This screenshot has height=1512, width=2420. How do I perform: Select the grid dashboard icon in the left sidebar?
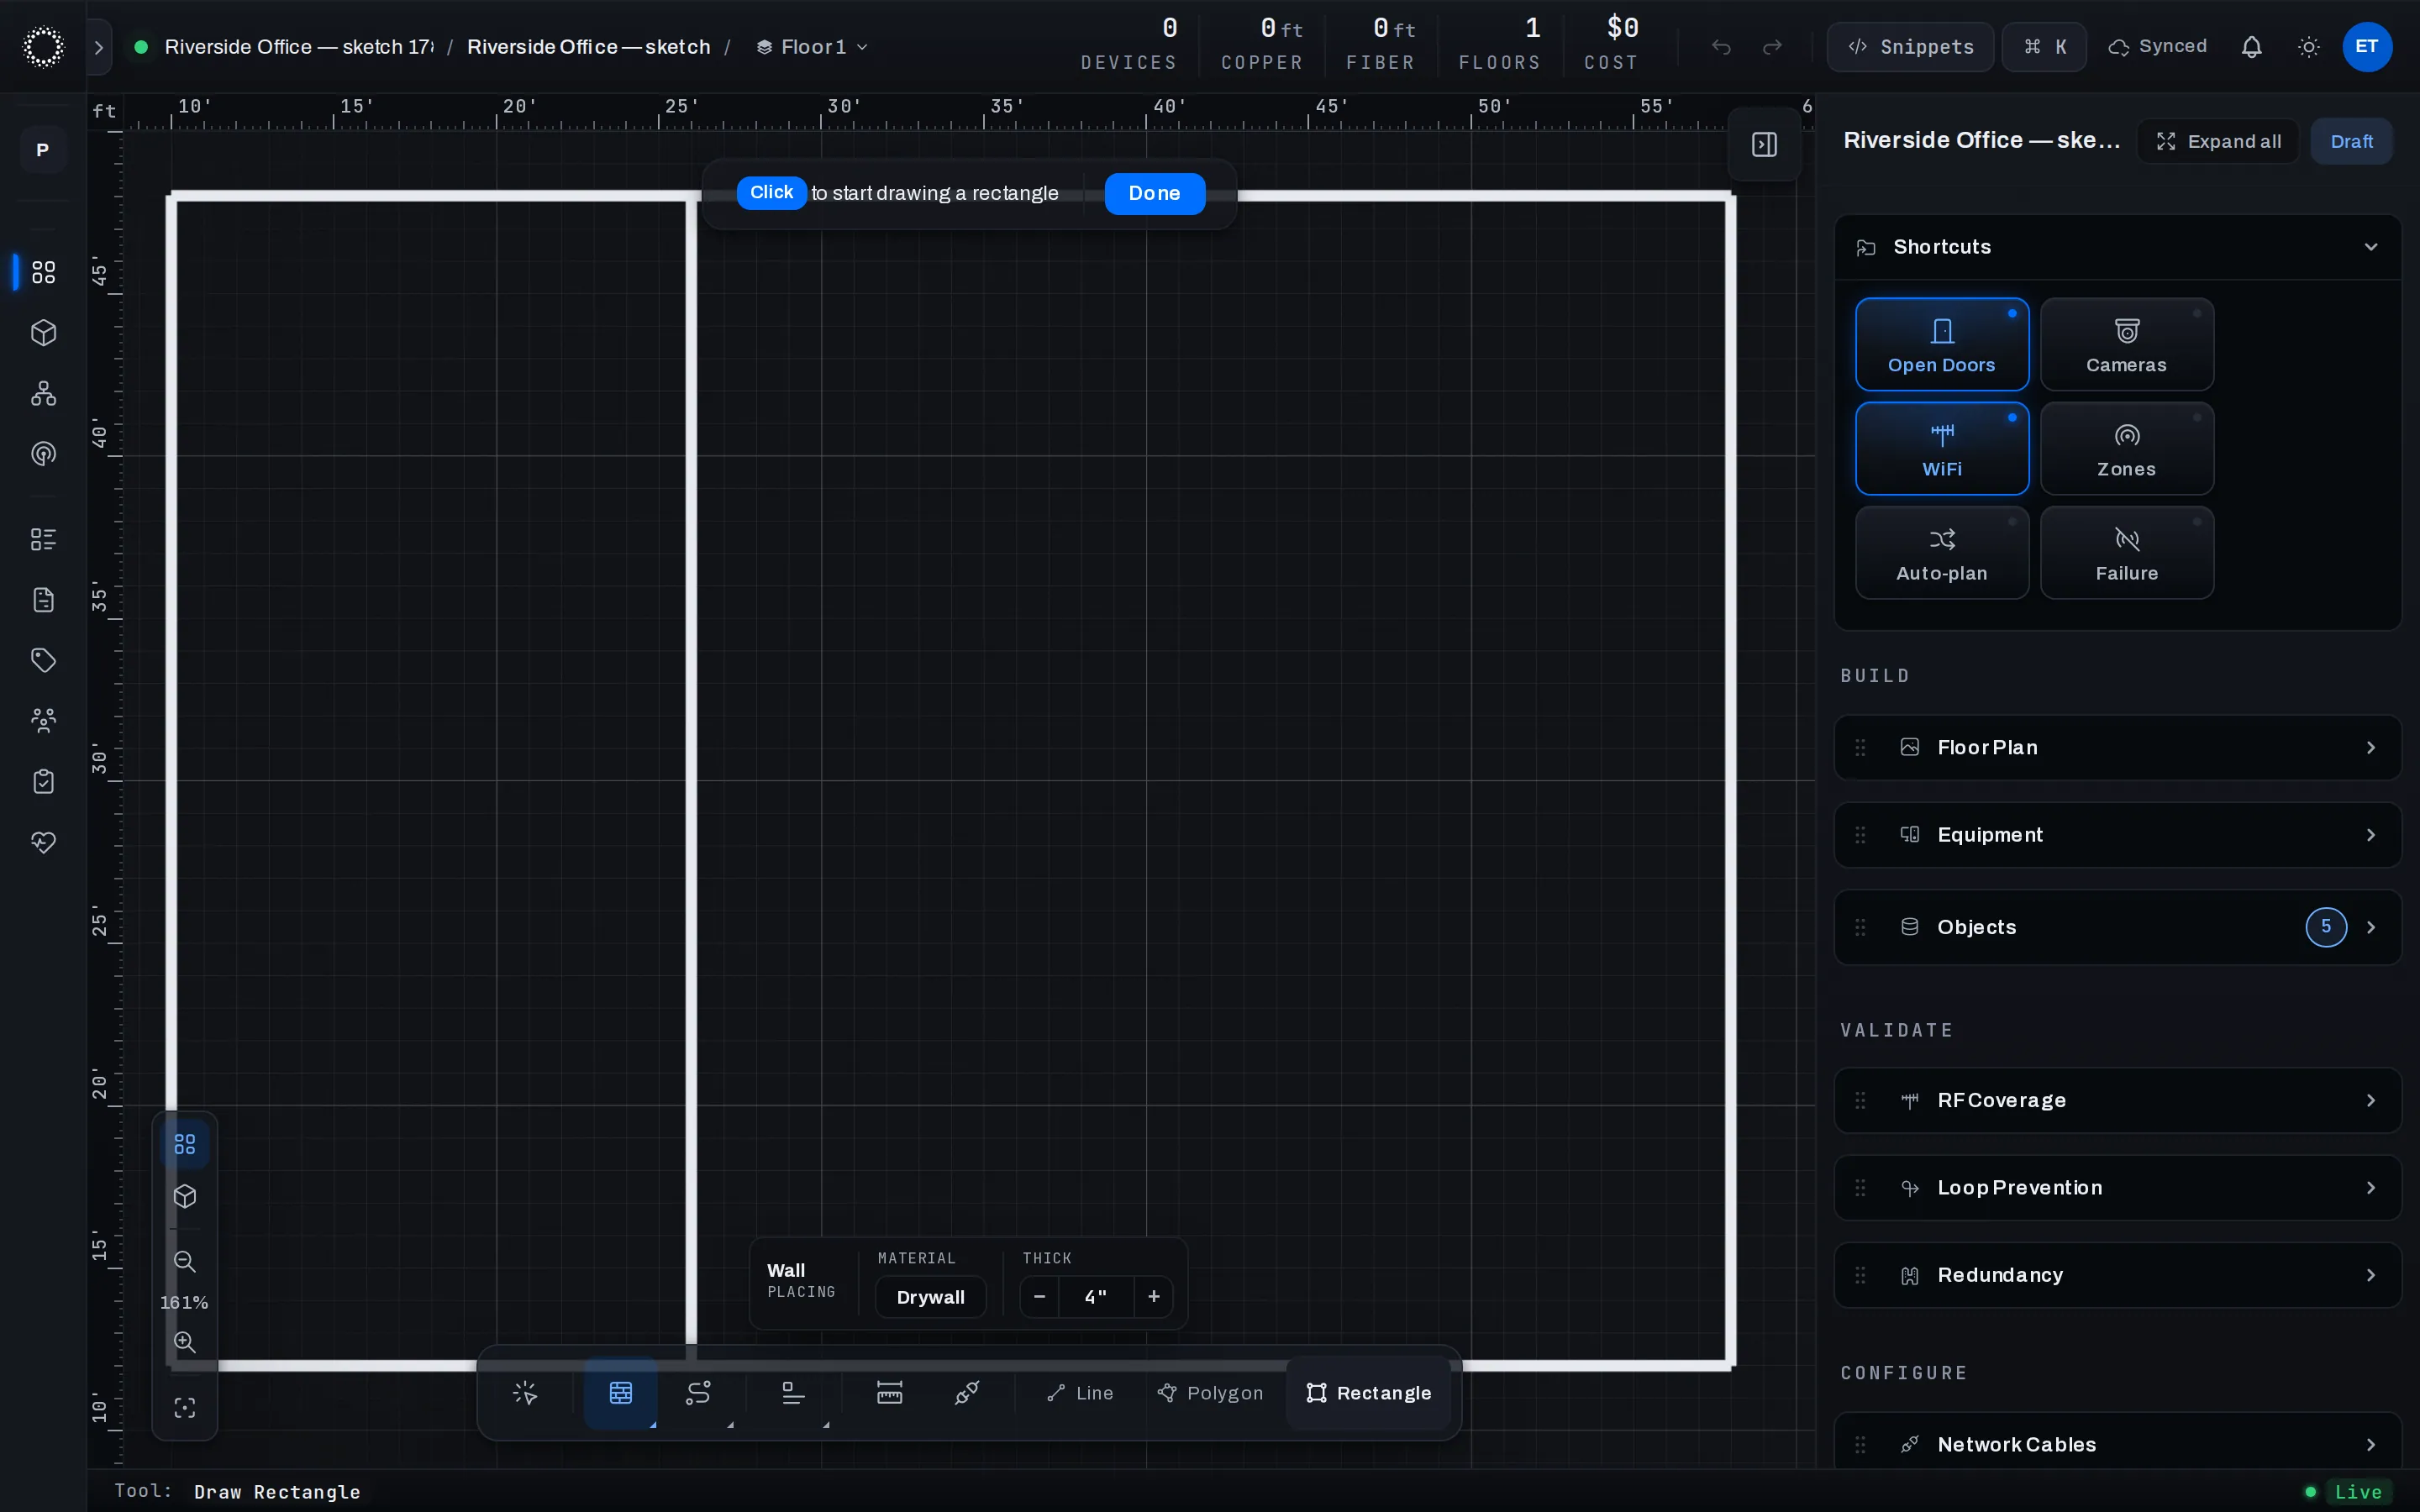[43, 272]
